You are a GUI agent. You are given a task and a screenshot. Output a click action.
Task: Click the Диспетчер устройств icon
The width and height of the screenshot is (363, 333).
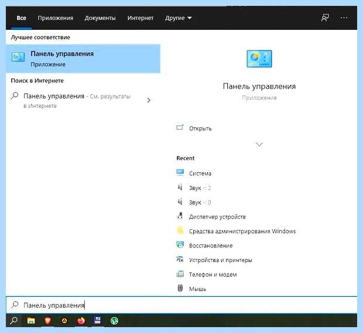click(x=180, y=216)
